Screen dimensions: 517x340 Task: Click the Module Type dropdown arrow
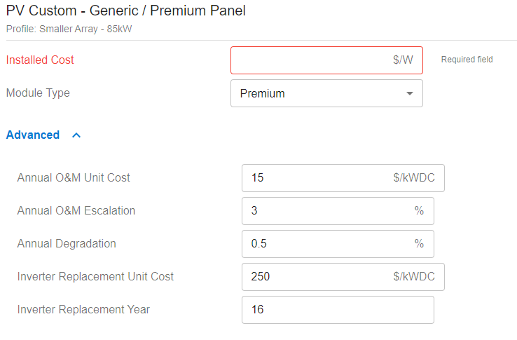pyautogui.click(x=410, y=93)
